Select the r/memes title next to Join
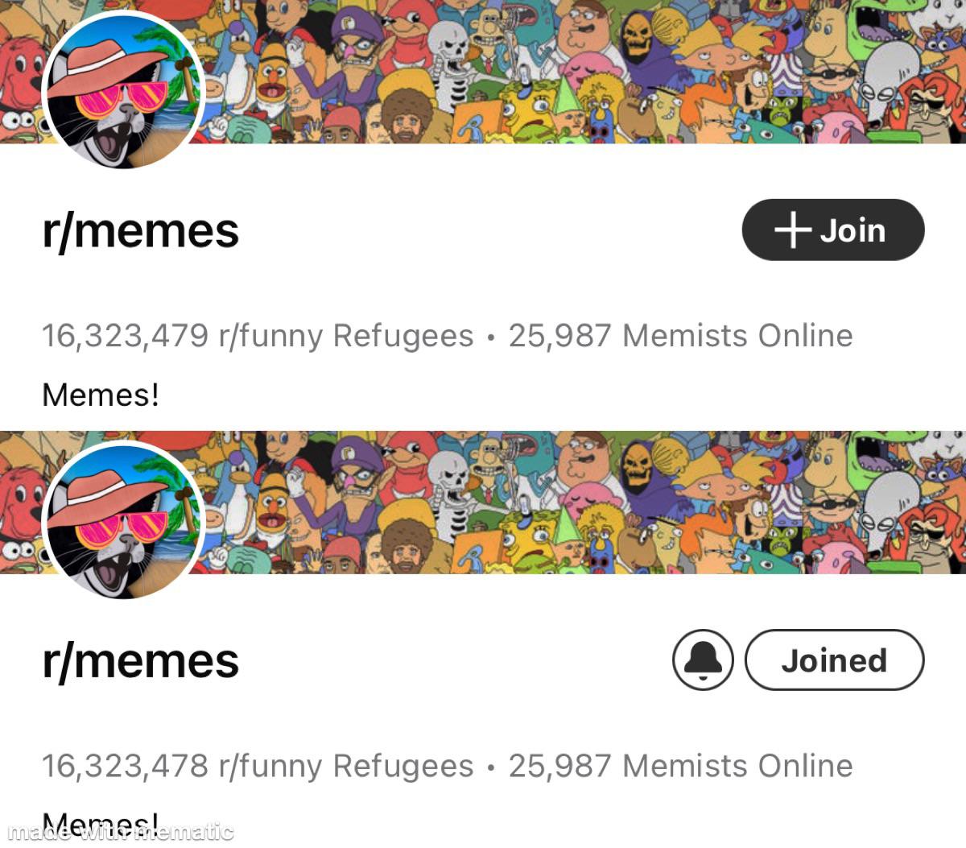 (x=141, y=231)
